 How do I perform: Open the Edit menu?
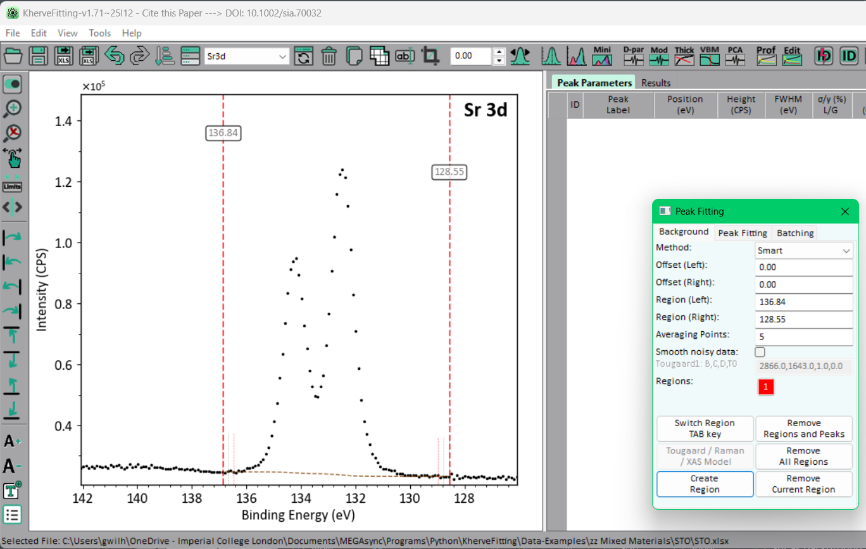[39, 33]
